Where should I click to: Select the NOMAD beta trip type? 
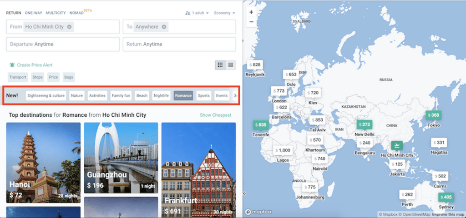76,13
